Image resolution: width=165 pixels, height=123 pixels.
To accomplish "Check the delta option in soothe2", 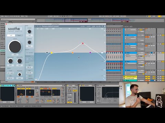I will point(27,76).
